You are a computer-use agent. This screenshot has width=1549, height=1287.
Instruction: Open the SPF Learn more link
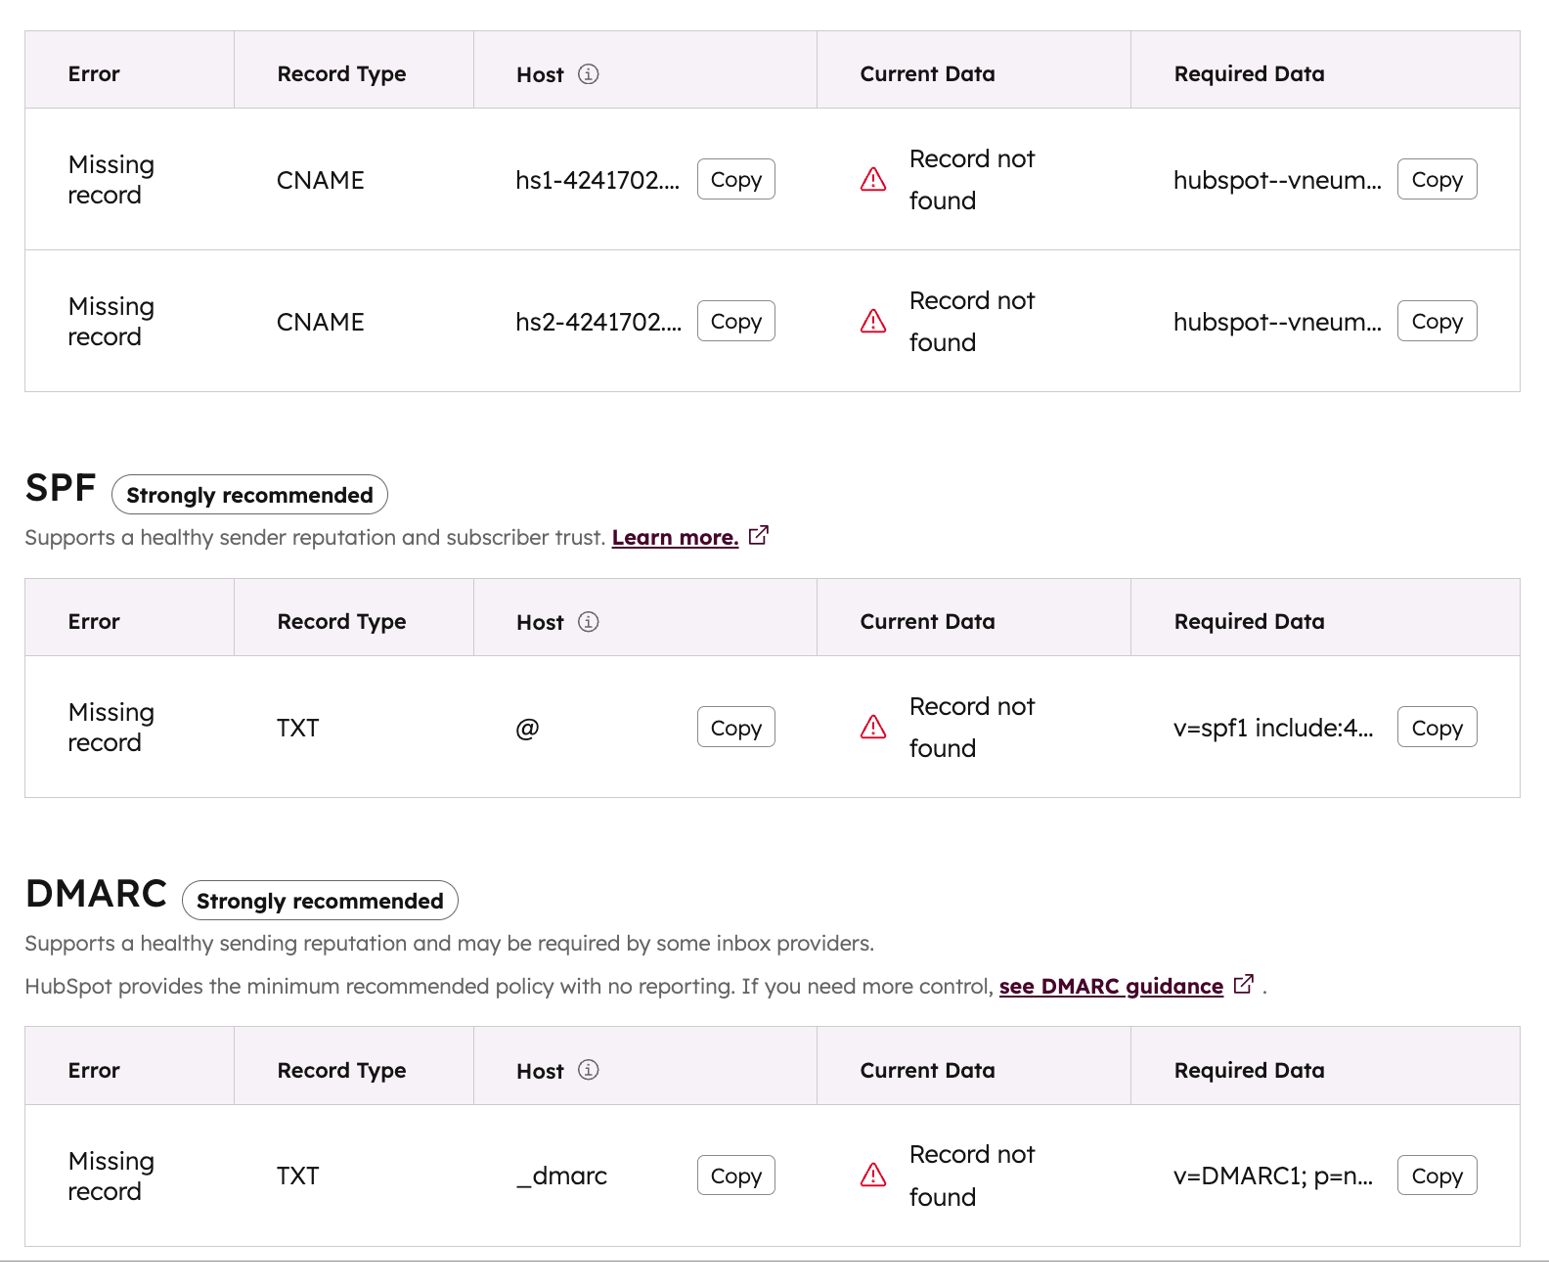675,538
